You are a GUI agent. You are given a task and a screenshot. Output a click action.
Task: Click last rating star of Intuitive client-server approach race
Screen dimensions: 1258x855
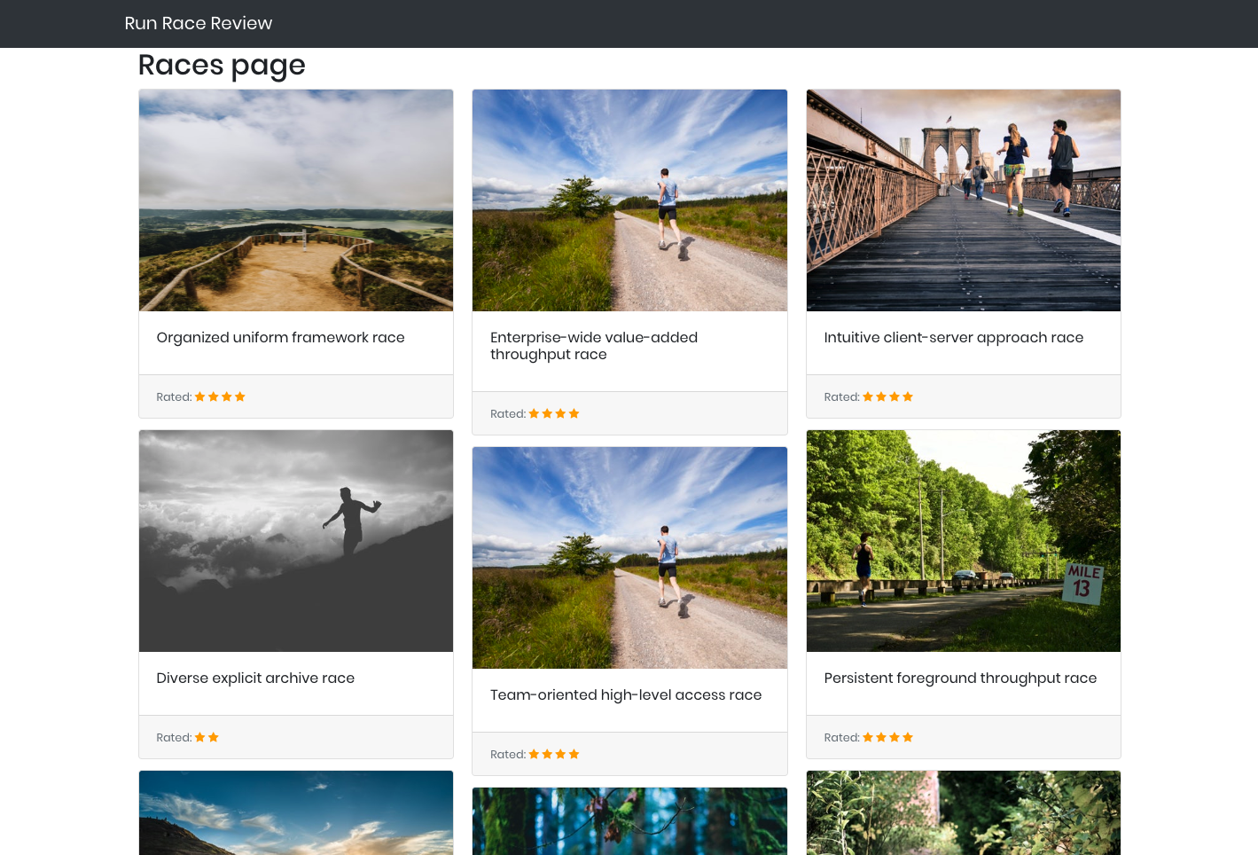click(908, 396)
